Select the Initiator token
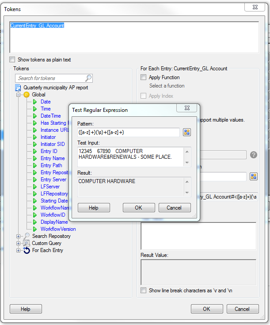270x325 pixels. click(48, 137)
